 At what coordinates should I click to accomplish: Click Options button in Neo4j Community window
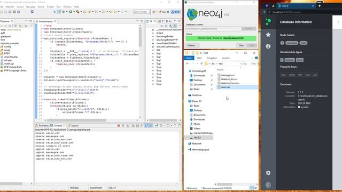(x=192, y=45)
